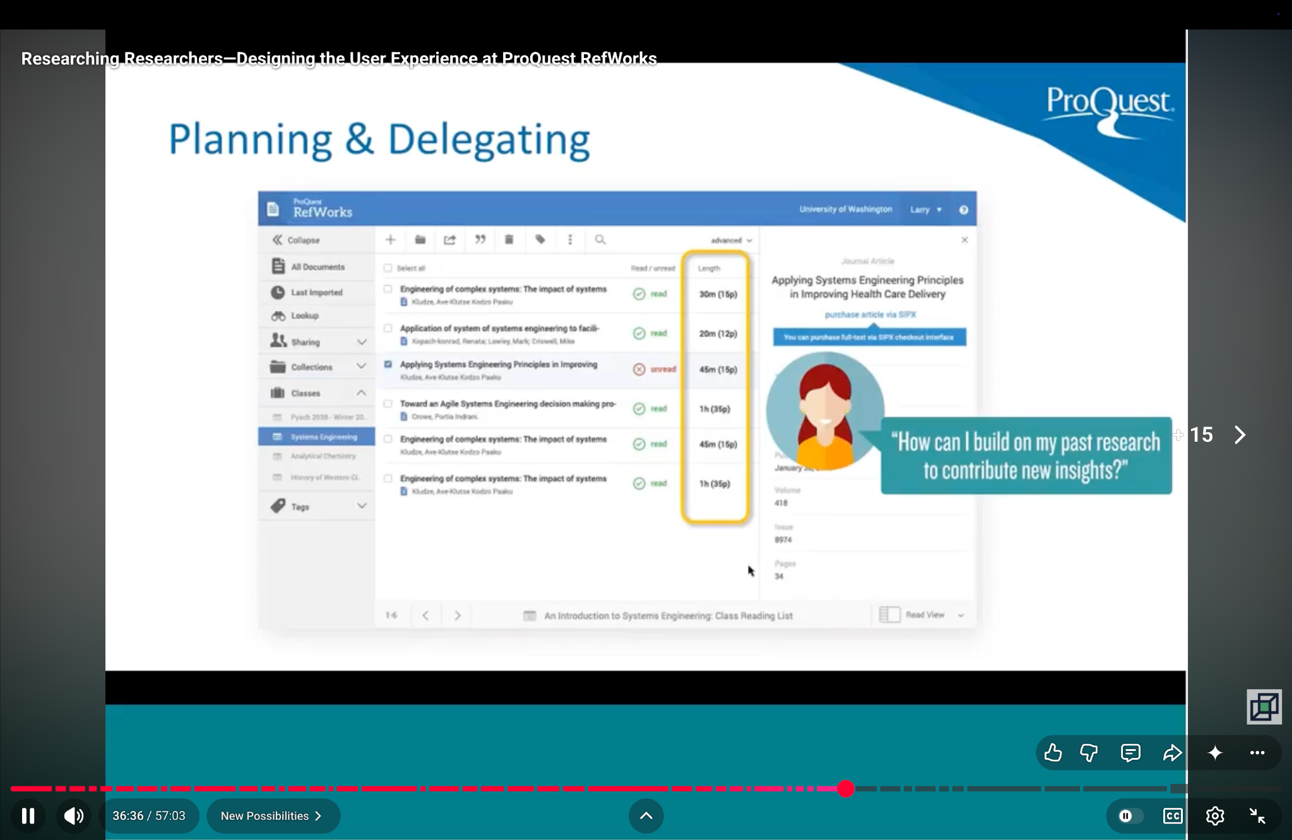This screenshot has height=840, width=1292.
Task: Uncheck Applying Systems Engineering Principles row
Action: click(388, 364)
